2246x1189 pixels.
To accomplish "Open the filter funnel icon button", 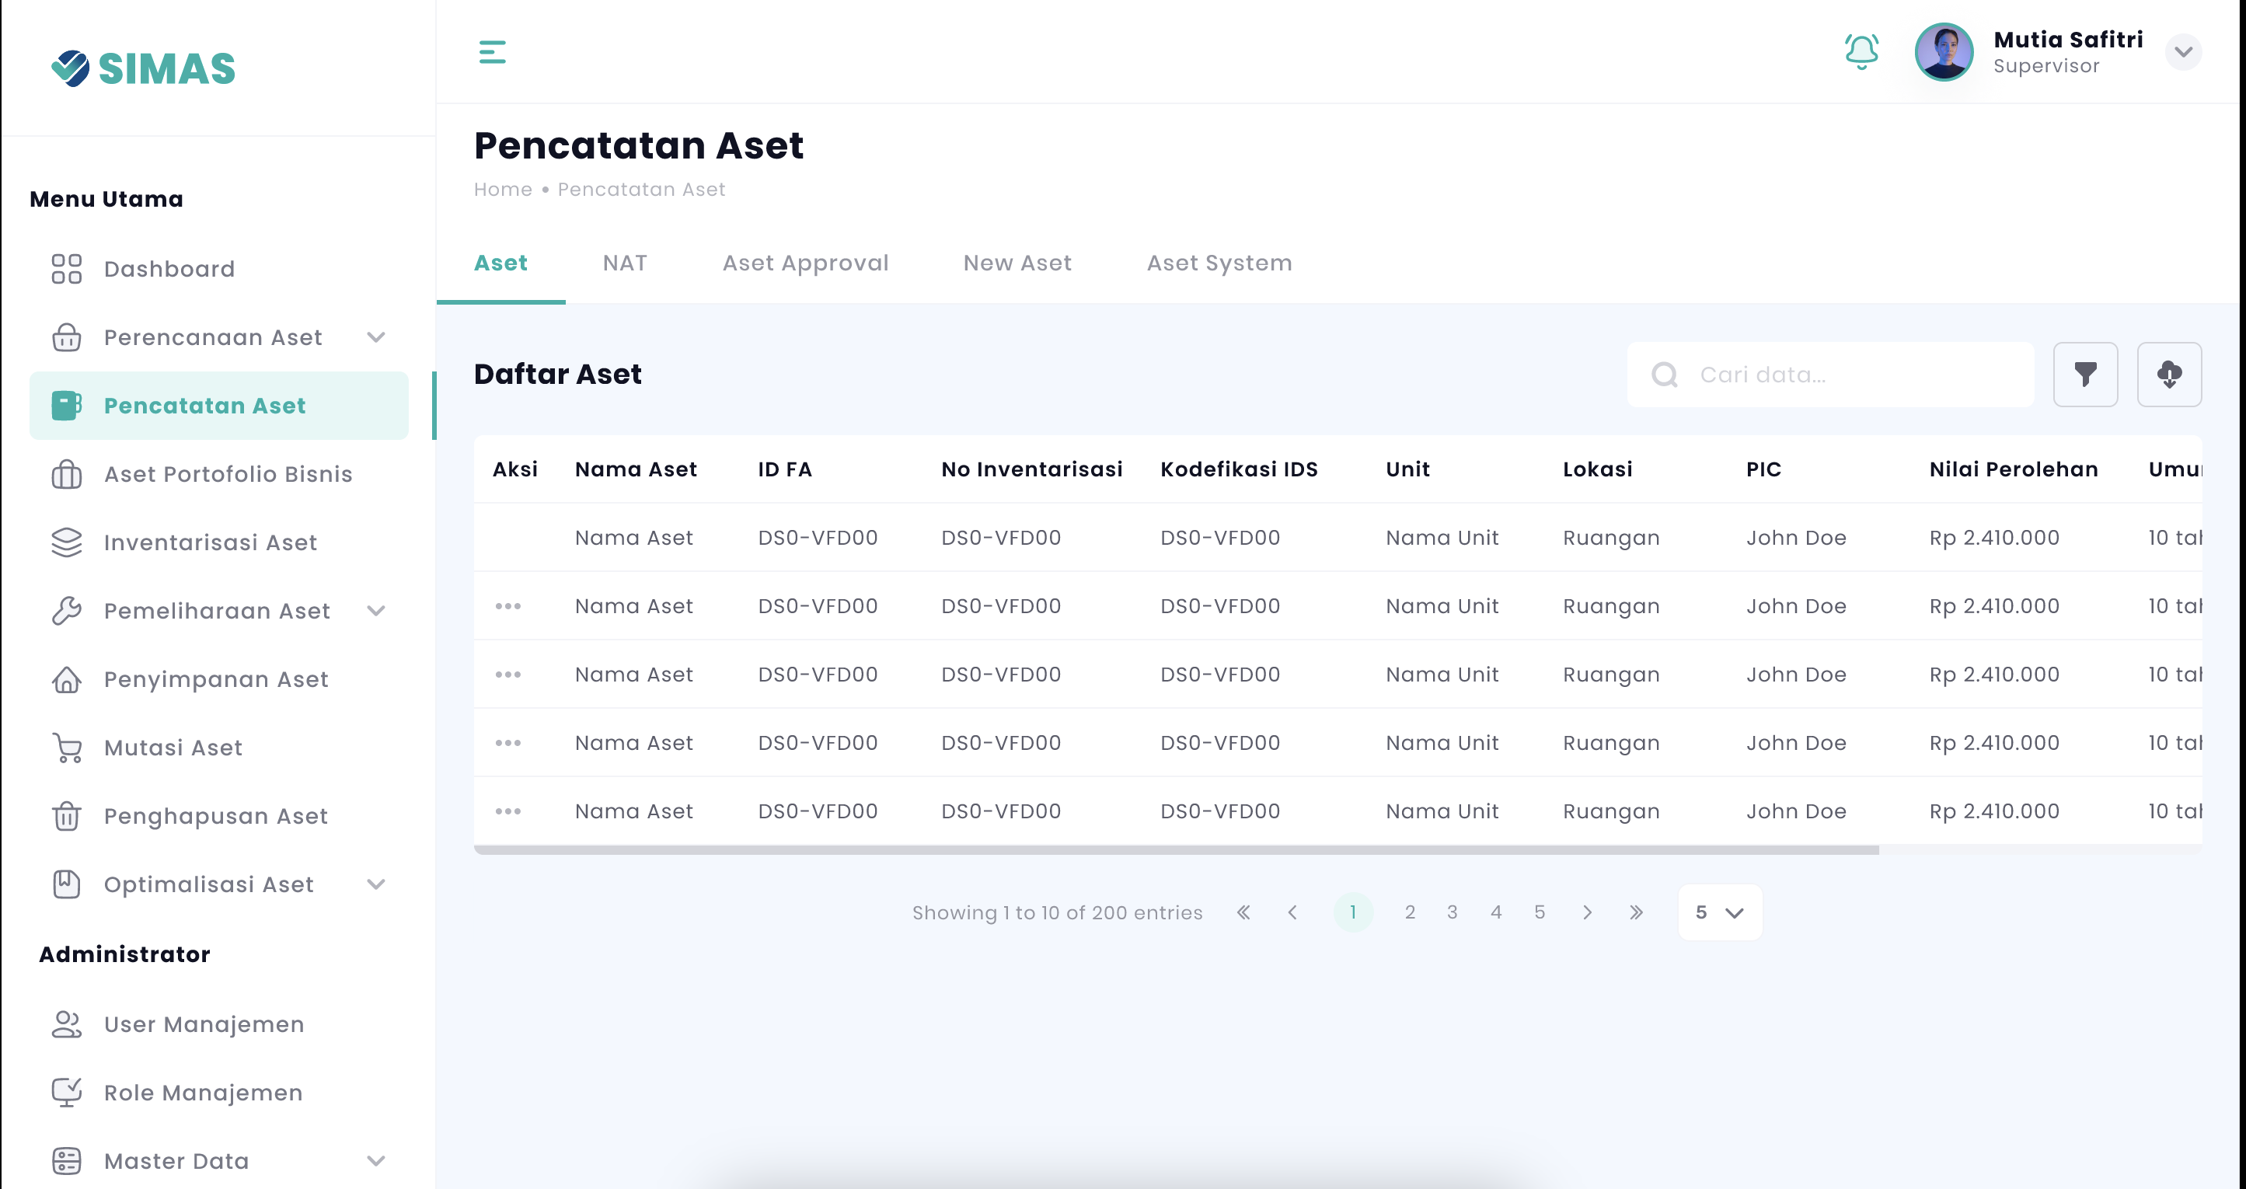I will 2084,374.
